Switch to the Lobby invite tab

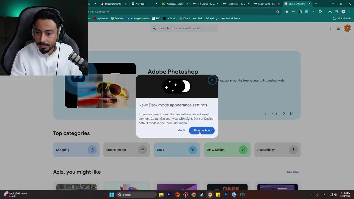tap(267, 4)
